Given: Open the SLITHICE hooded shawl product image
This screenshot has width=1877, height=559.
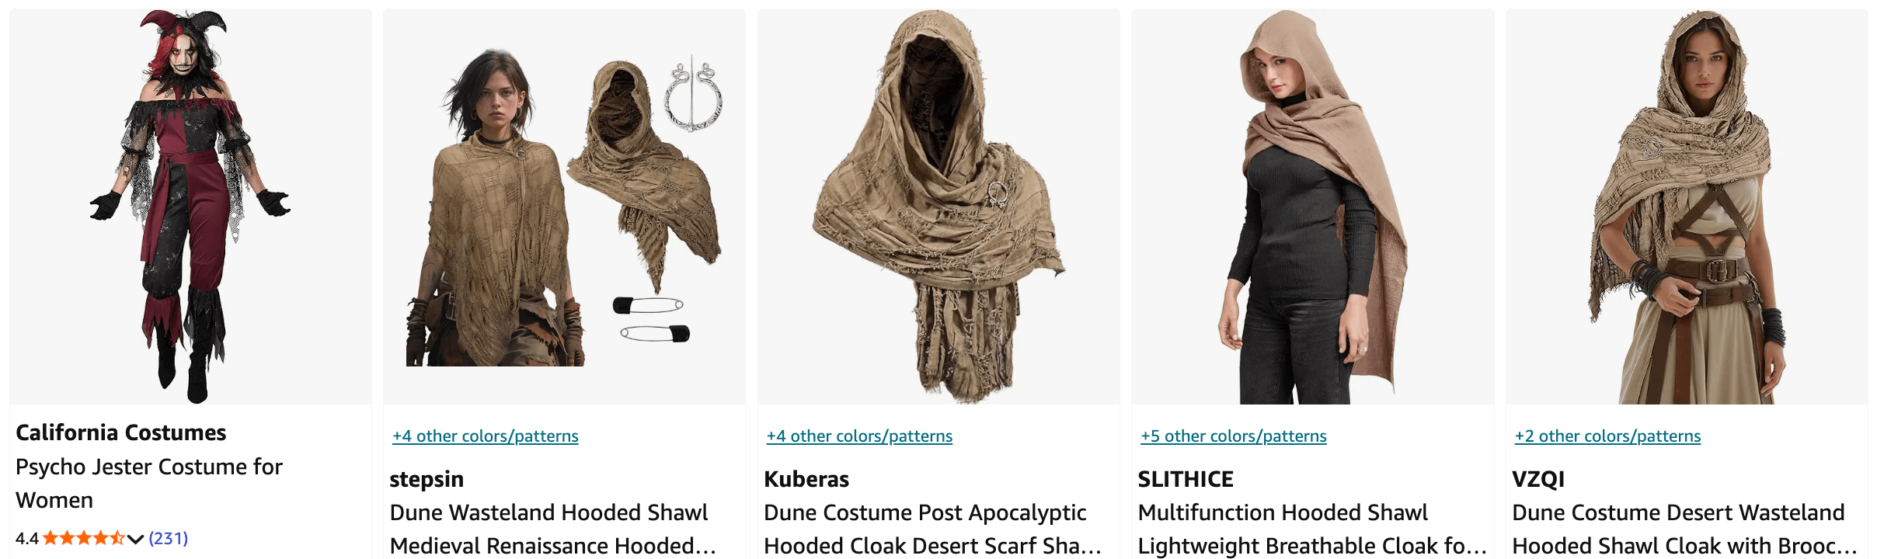Looking at the screenshot, I should [1312, 207].
